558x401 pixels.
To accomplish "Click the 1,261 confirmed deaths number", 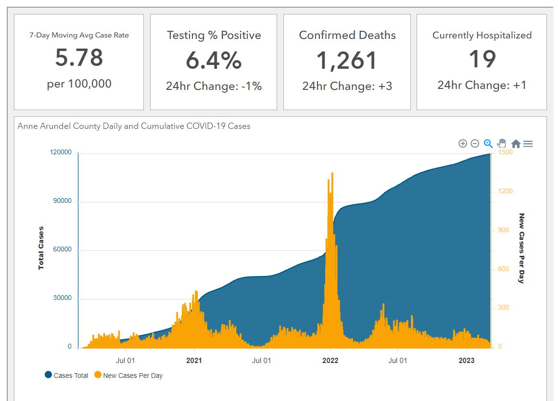I will [x=346, y=61].
